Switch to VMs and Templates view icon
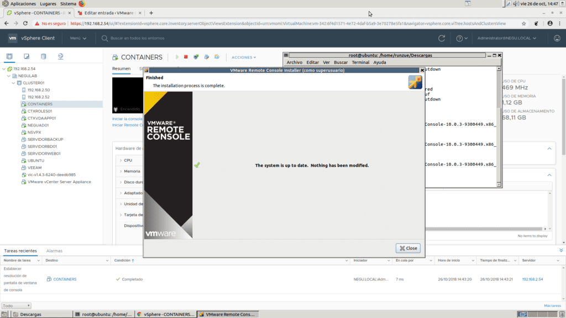The width and height of the screenshot is (566, 318). click(x=27, y=56)
